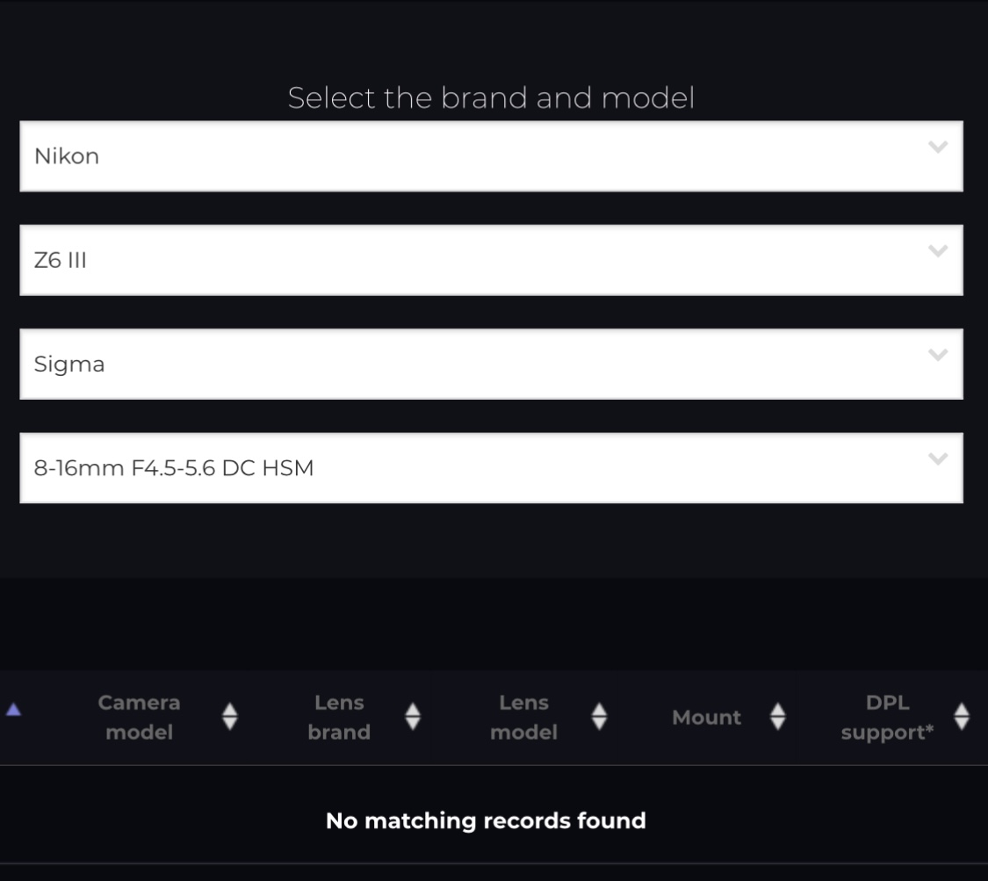Open the Nikon camera brand dropdown
Screen dimensions: 988x881
(x=492, y=156)
